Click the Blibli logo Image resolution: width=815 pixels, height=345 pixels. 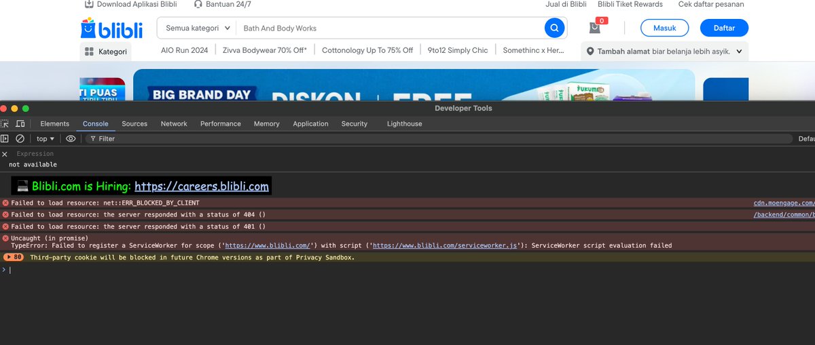(x=111, y=28)
